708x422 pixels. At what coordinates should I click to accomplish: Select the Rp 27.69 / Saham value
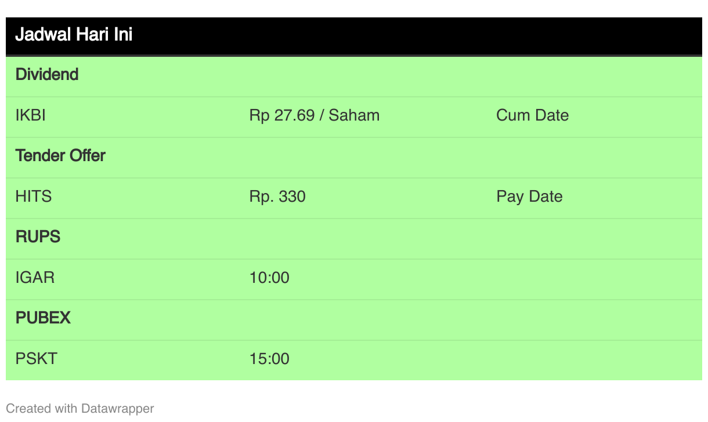coord(315,115)
